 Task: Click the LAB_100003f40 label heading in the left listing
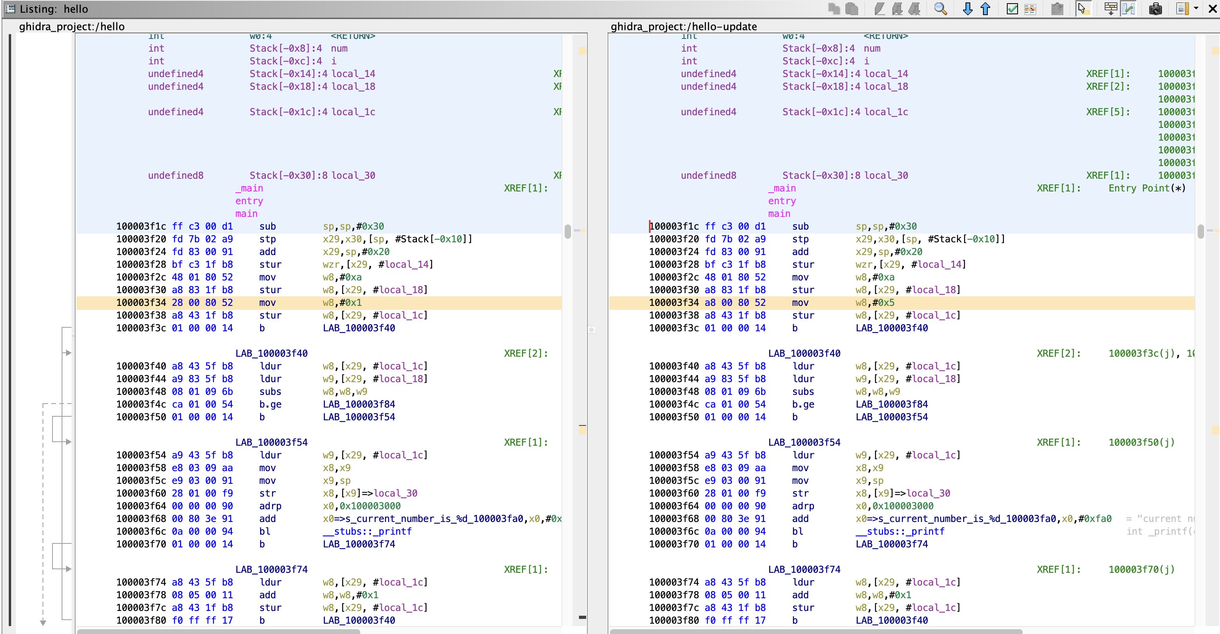(271, 354)
